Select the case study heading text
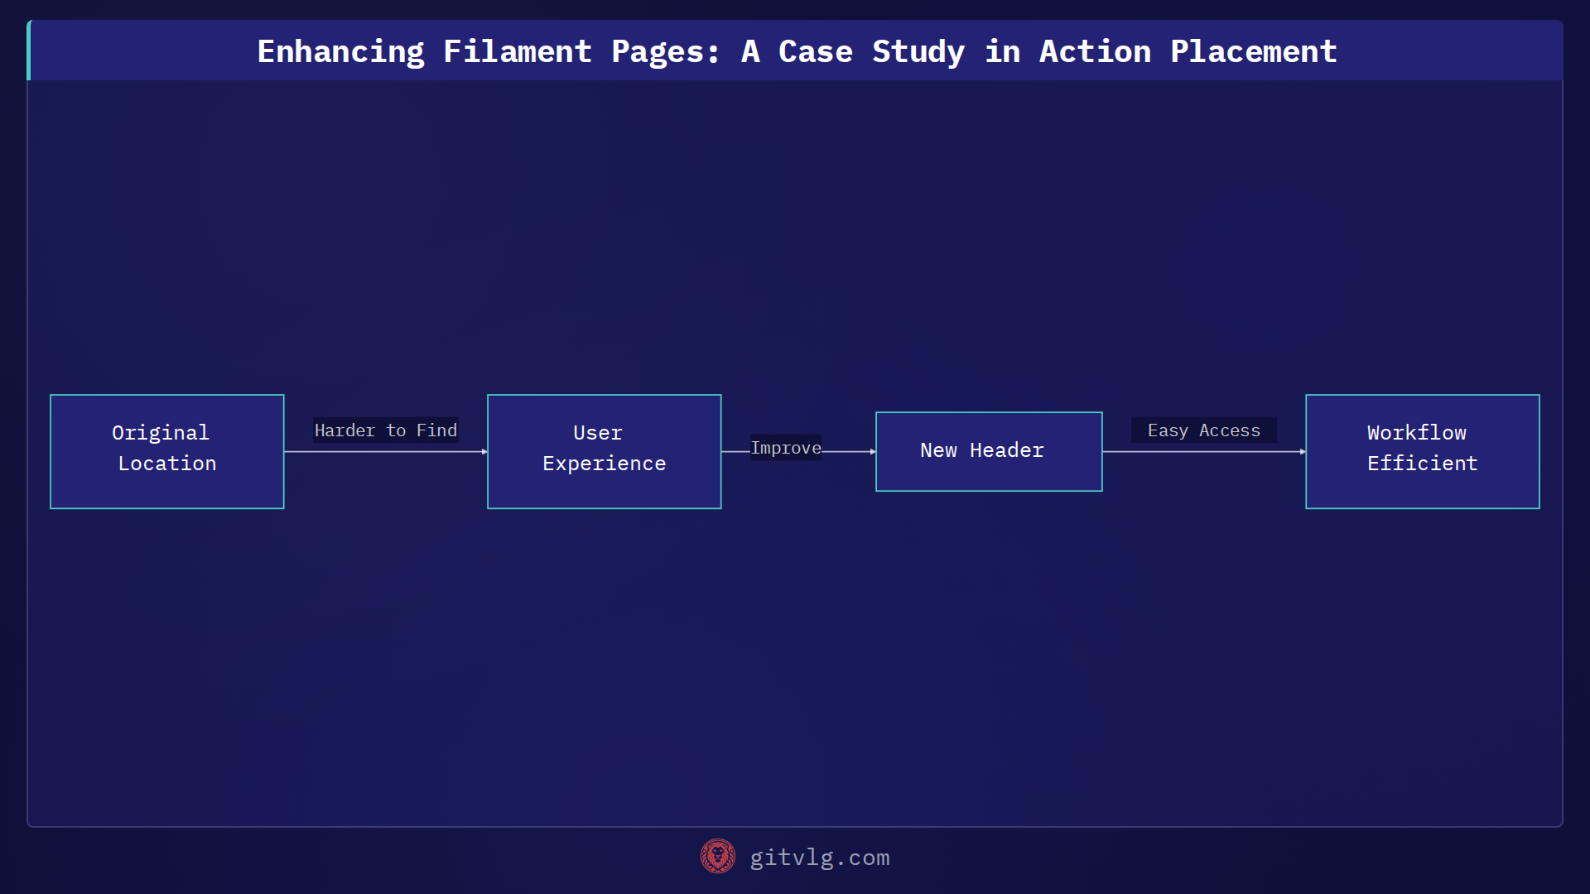Viewport: 1590px width, 894px height. point(795,50)
